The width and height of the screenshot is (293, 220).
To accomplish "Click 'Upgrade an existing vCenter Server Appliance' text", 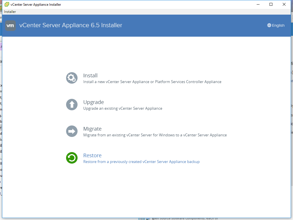I will (122, 108).
